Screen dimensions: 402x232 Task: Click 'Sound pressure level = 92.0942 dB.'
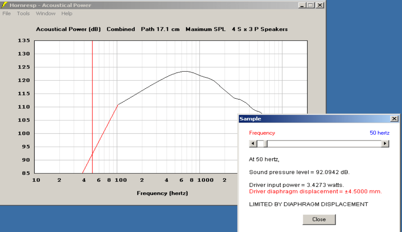point(299,172)
